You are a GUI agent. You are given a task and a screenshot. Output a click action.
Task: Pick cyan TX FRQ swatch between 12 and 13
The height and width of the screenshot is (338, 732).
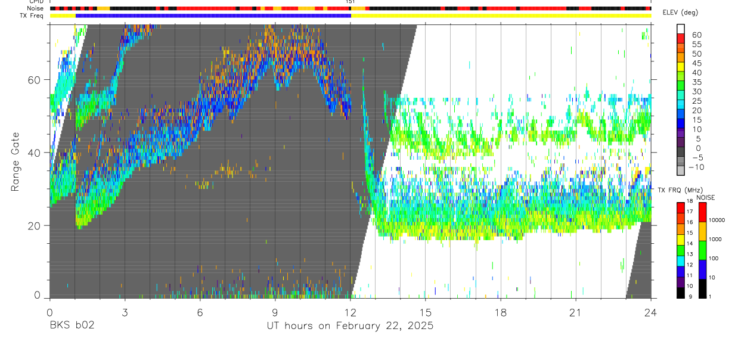681,261
